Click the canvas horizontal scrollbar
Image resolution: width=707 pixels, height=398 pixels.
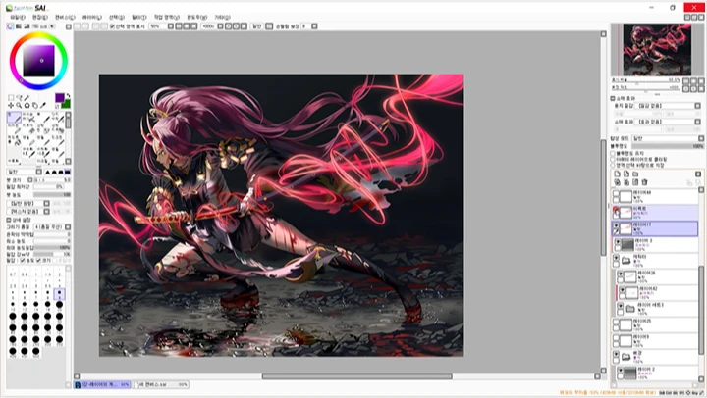[357, 376]
